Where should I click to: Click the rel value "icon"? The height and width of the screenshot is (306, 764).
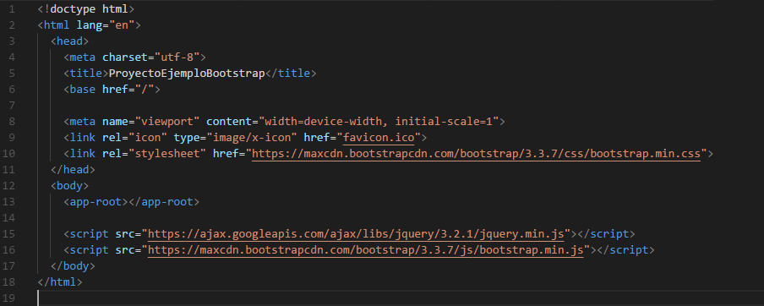point(148,138)
